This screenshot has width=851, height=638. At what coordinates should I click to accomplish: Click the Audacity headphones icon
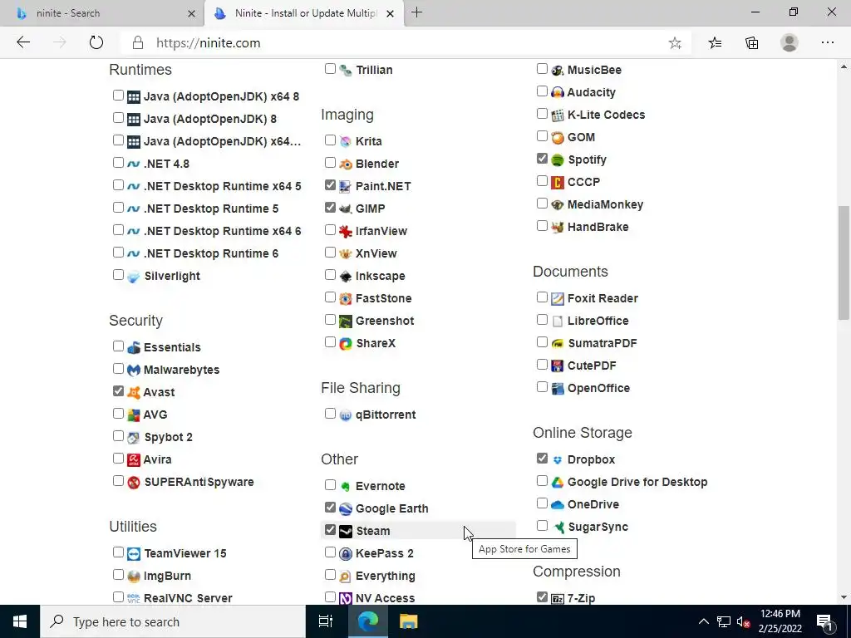(558, 93)
